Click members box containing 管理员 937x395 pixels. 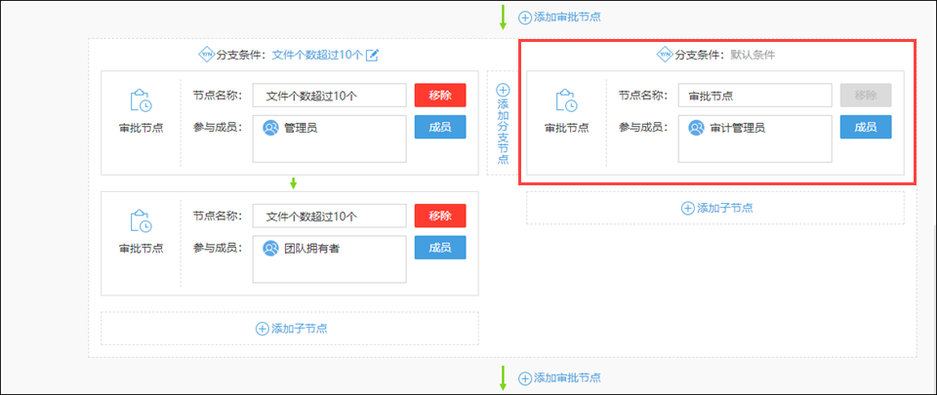click(329, 139)
